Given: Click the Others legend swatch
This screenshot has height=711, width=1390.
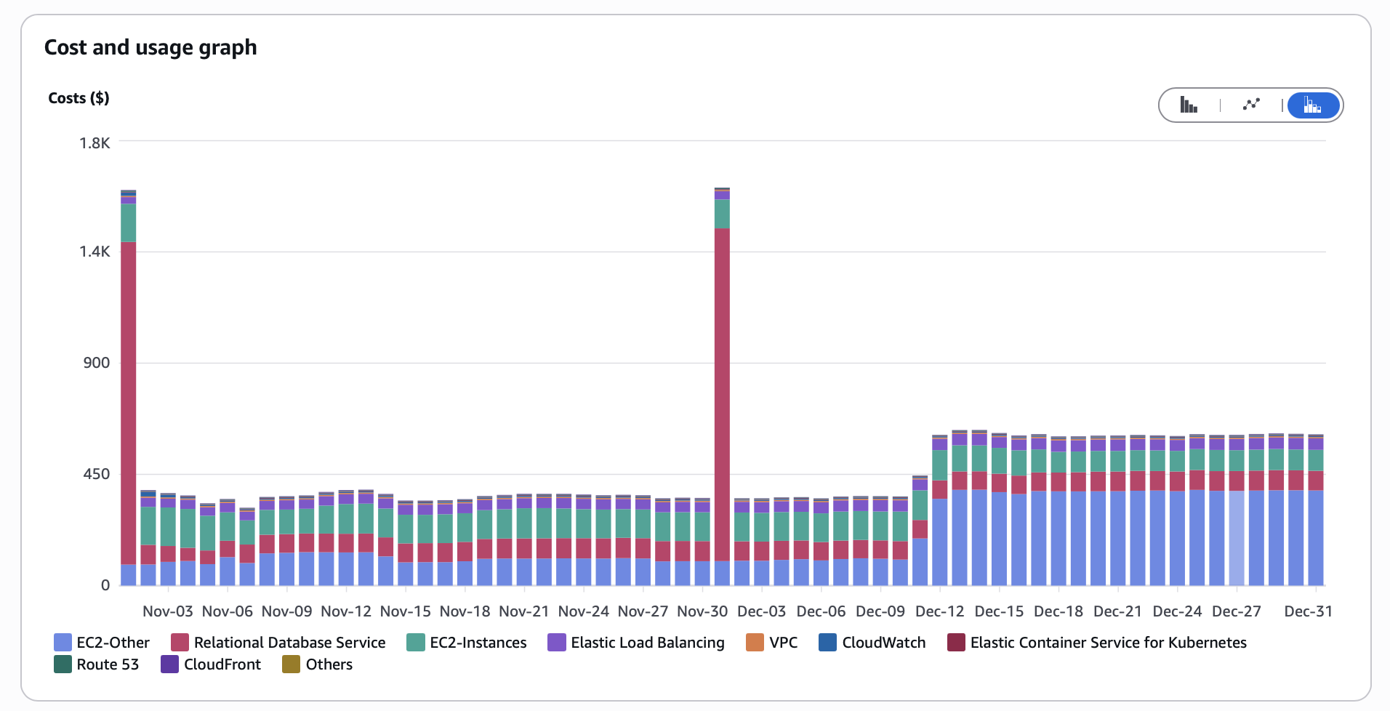Looking at the screenshot, I should click(x=291, y=664).
